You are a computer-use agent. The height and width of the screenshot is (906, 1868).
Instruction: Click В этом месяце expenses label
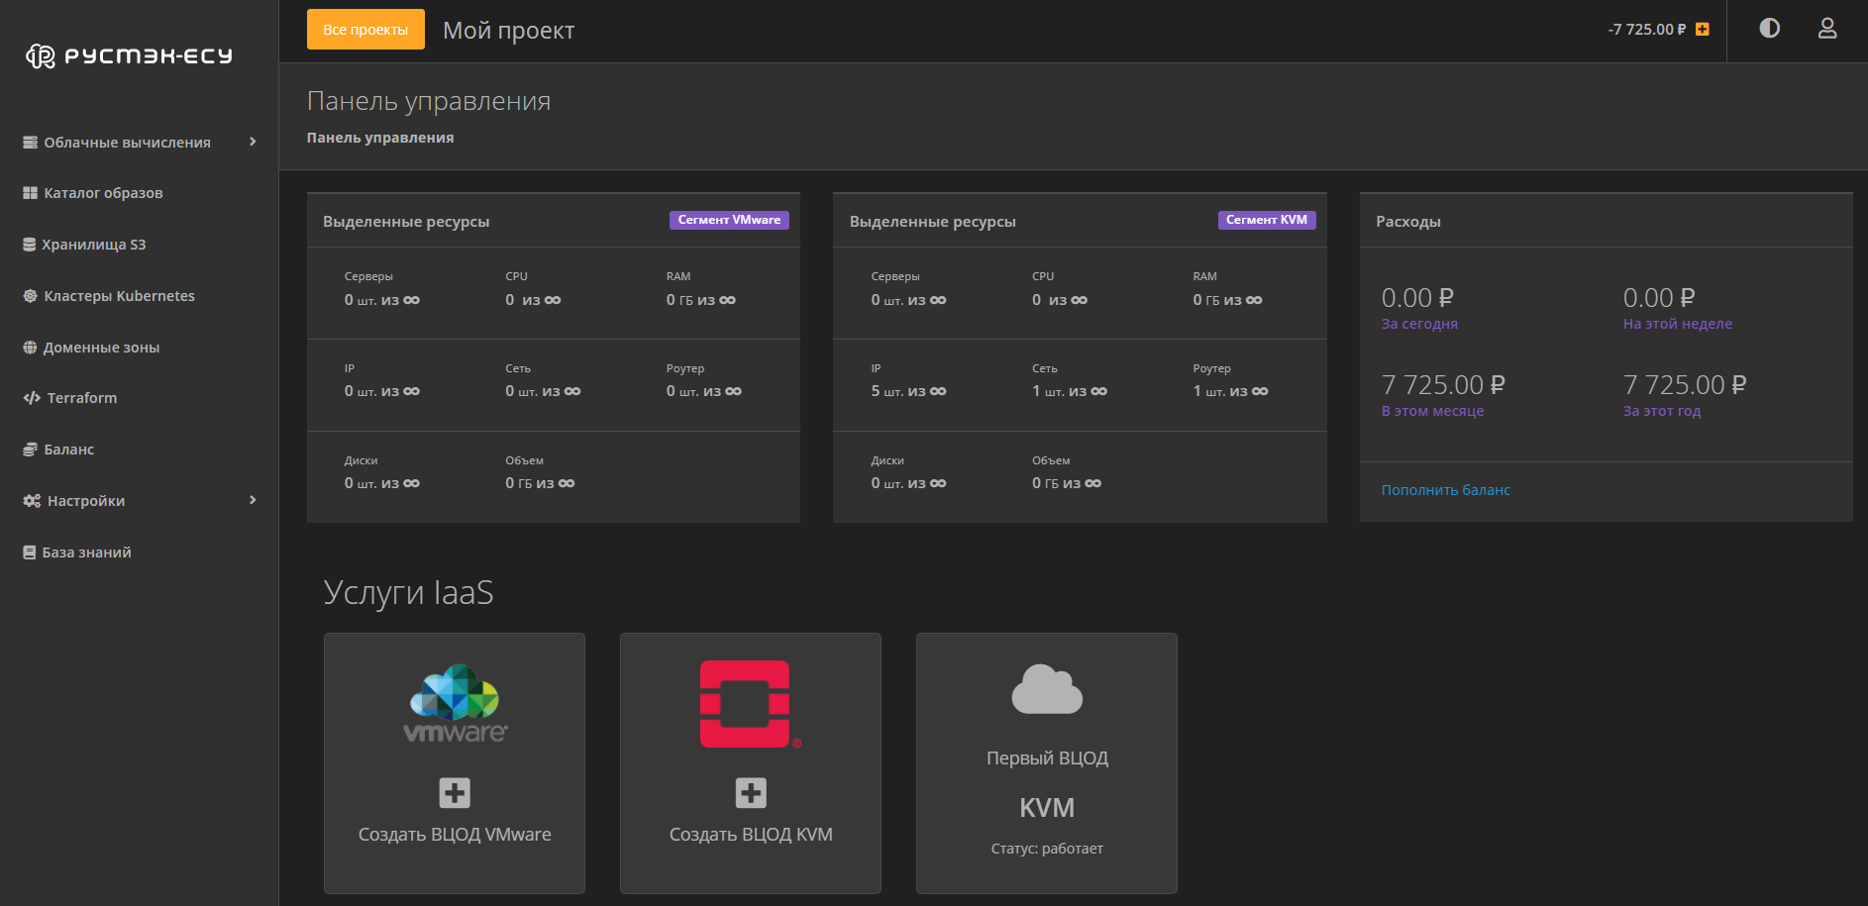pos(1432,411)
